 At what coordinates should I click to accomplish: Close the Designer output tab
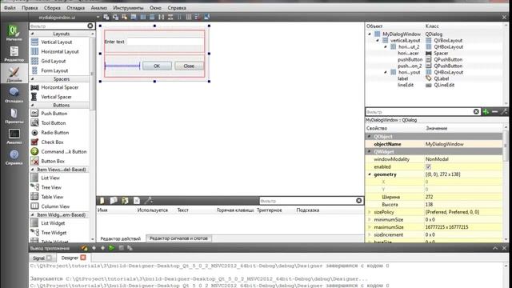click(x=83, y=258)
